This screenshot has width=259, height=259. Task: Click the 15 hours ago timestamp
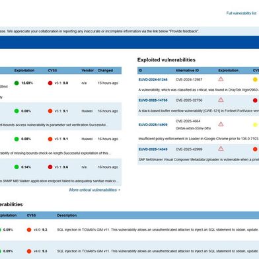(x=108, y=83)
